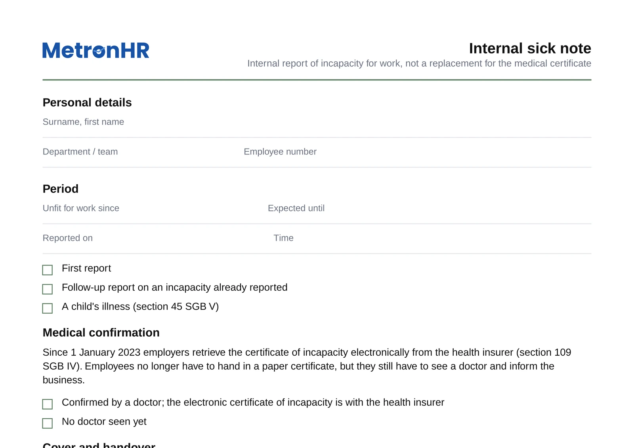Tick the First report checkbox
This screenshot has width=634, height=448.
coord(48,270)
